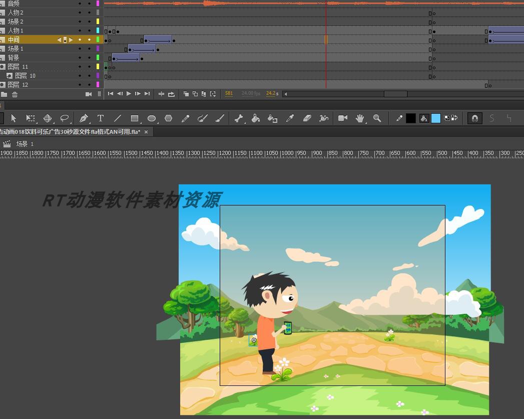
Task: Hide the 场景2 layer
Action: point(80,22)
